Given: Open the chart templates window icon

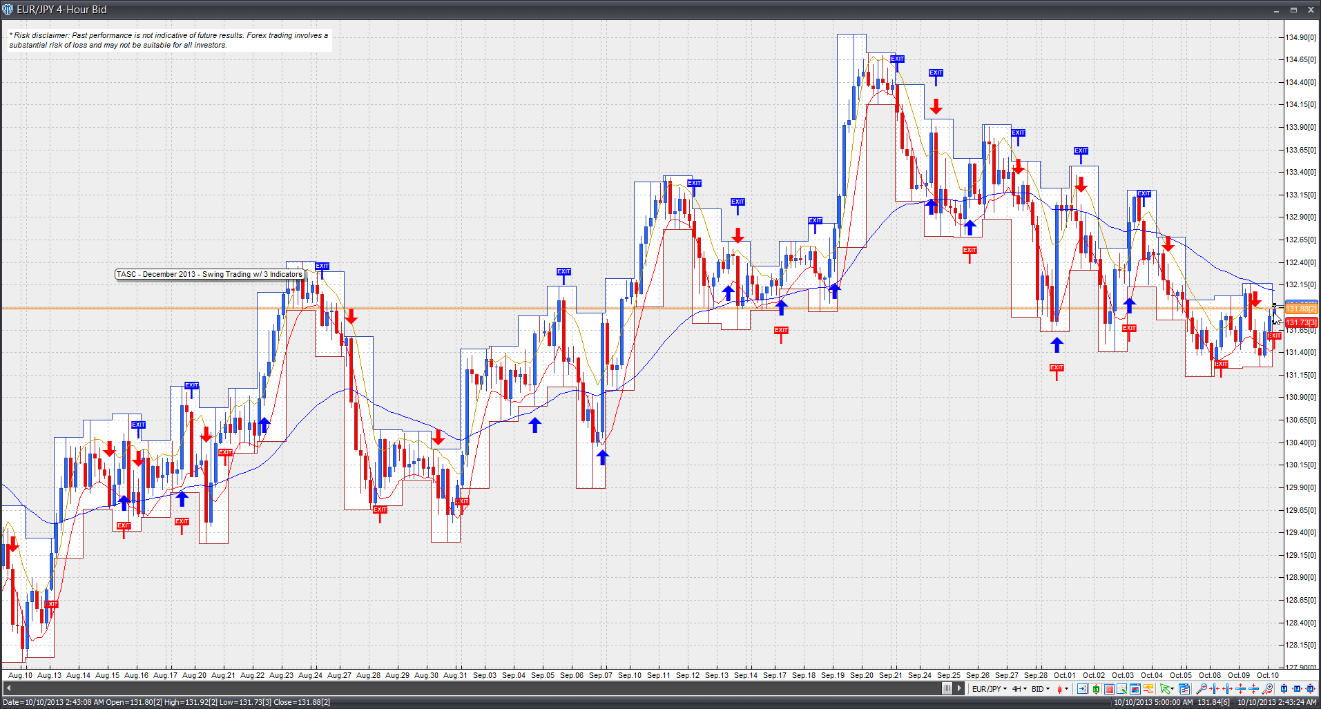Looking at the screenshot, I should (x=1185, y=689).
